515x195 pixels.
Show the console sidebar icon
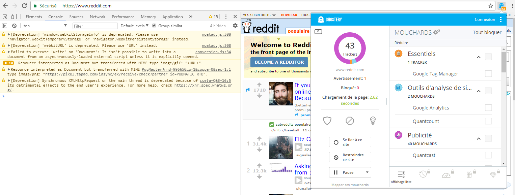[x=5, y=26]
